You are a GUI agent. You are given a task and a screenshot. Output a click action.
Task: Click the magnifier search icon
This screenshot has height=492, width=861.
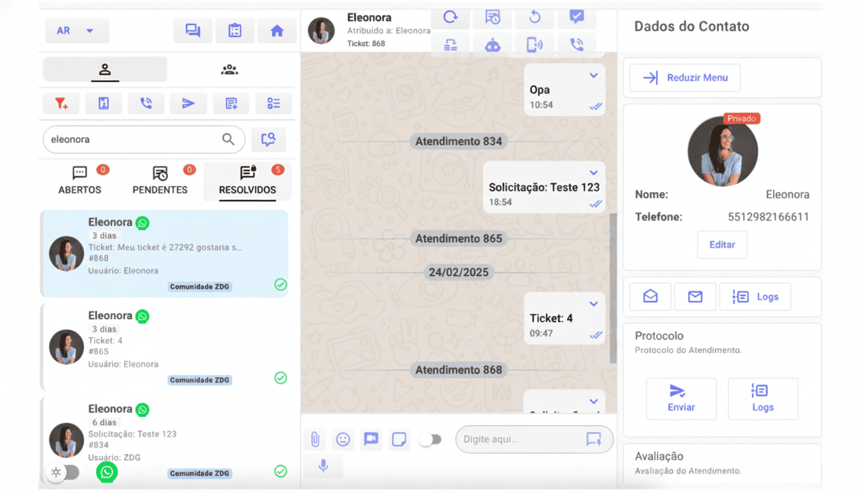click(228, 139)
